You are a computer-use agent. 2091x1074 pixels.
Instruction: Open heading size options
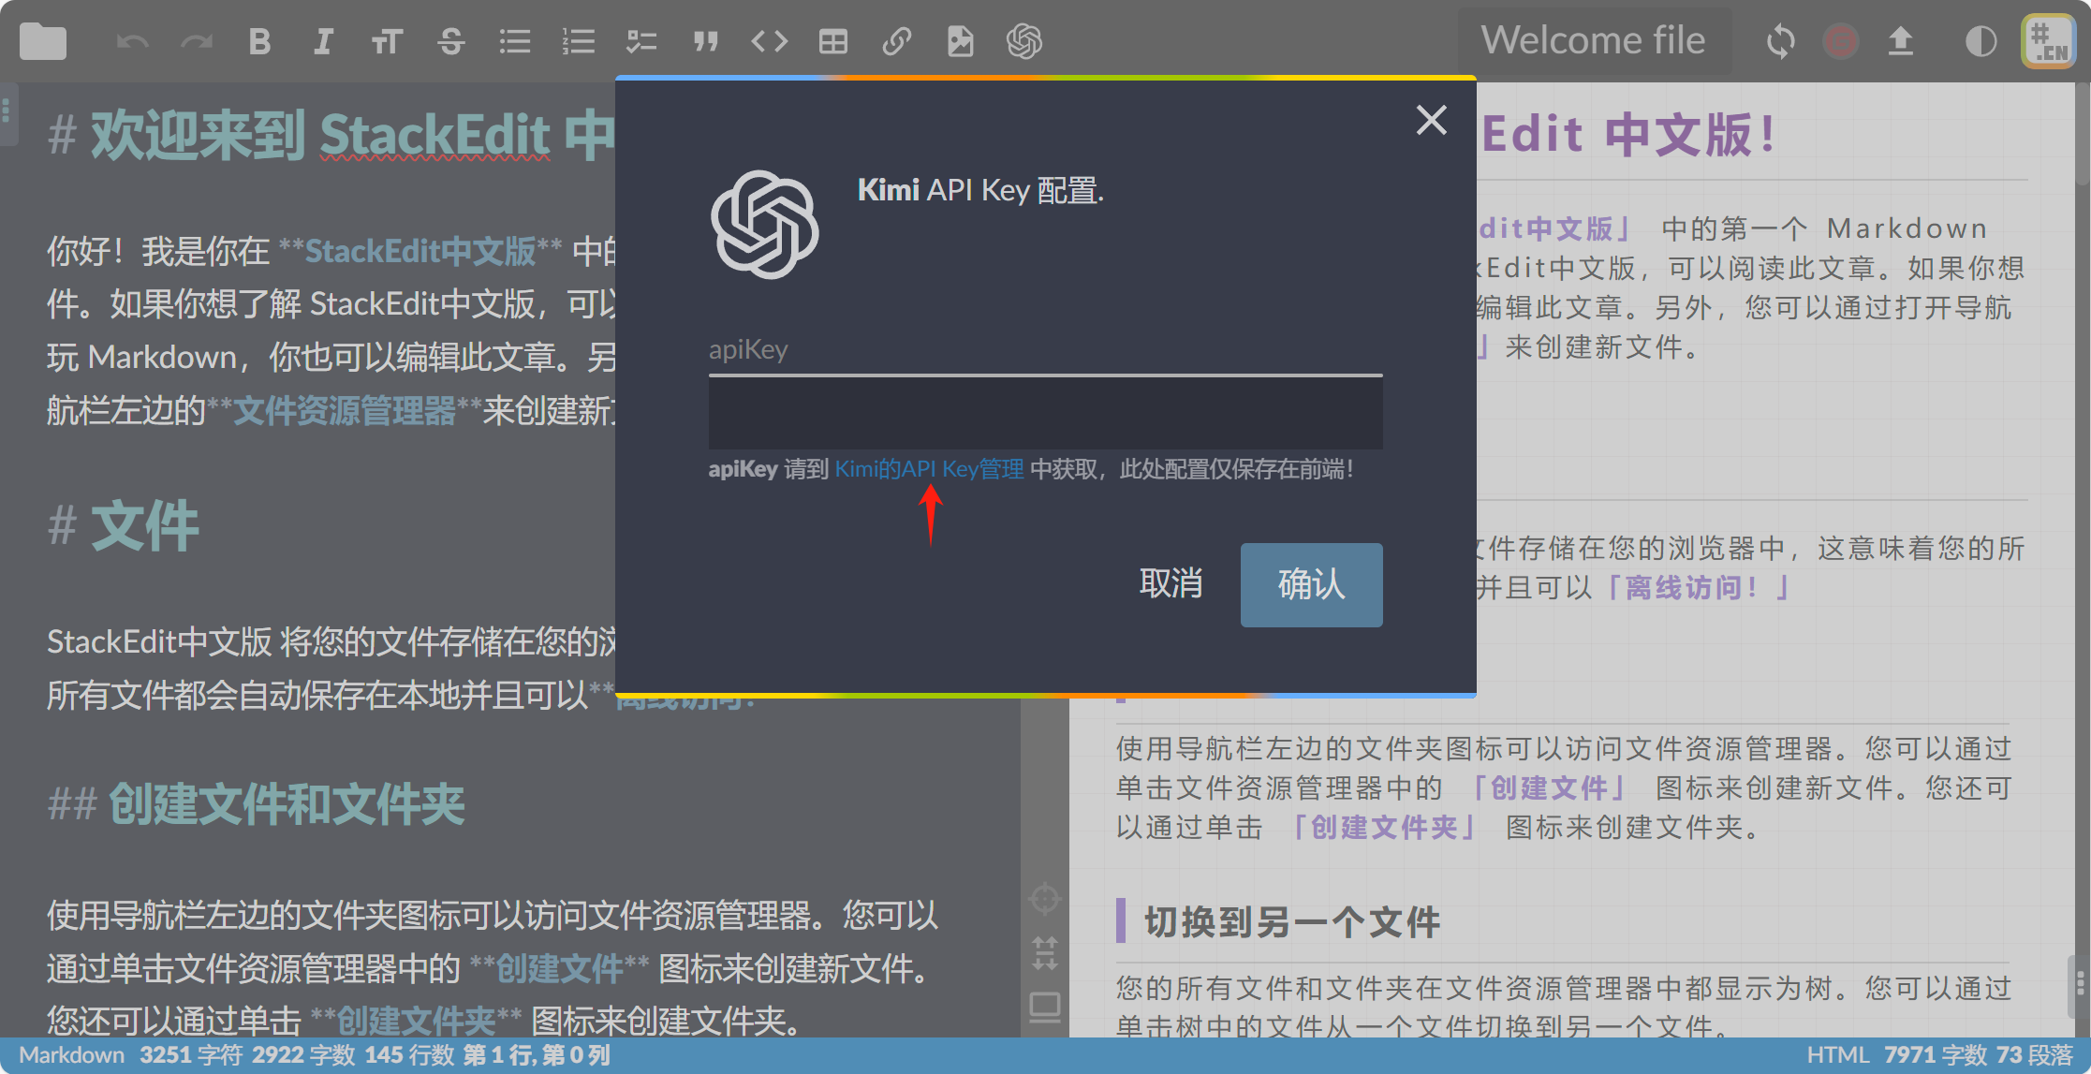(387, 41)
